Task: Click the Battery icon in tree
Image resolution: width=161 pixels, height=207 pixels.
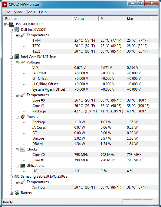Action: [x=17, y=193]
